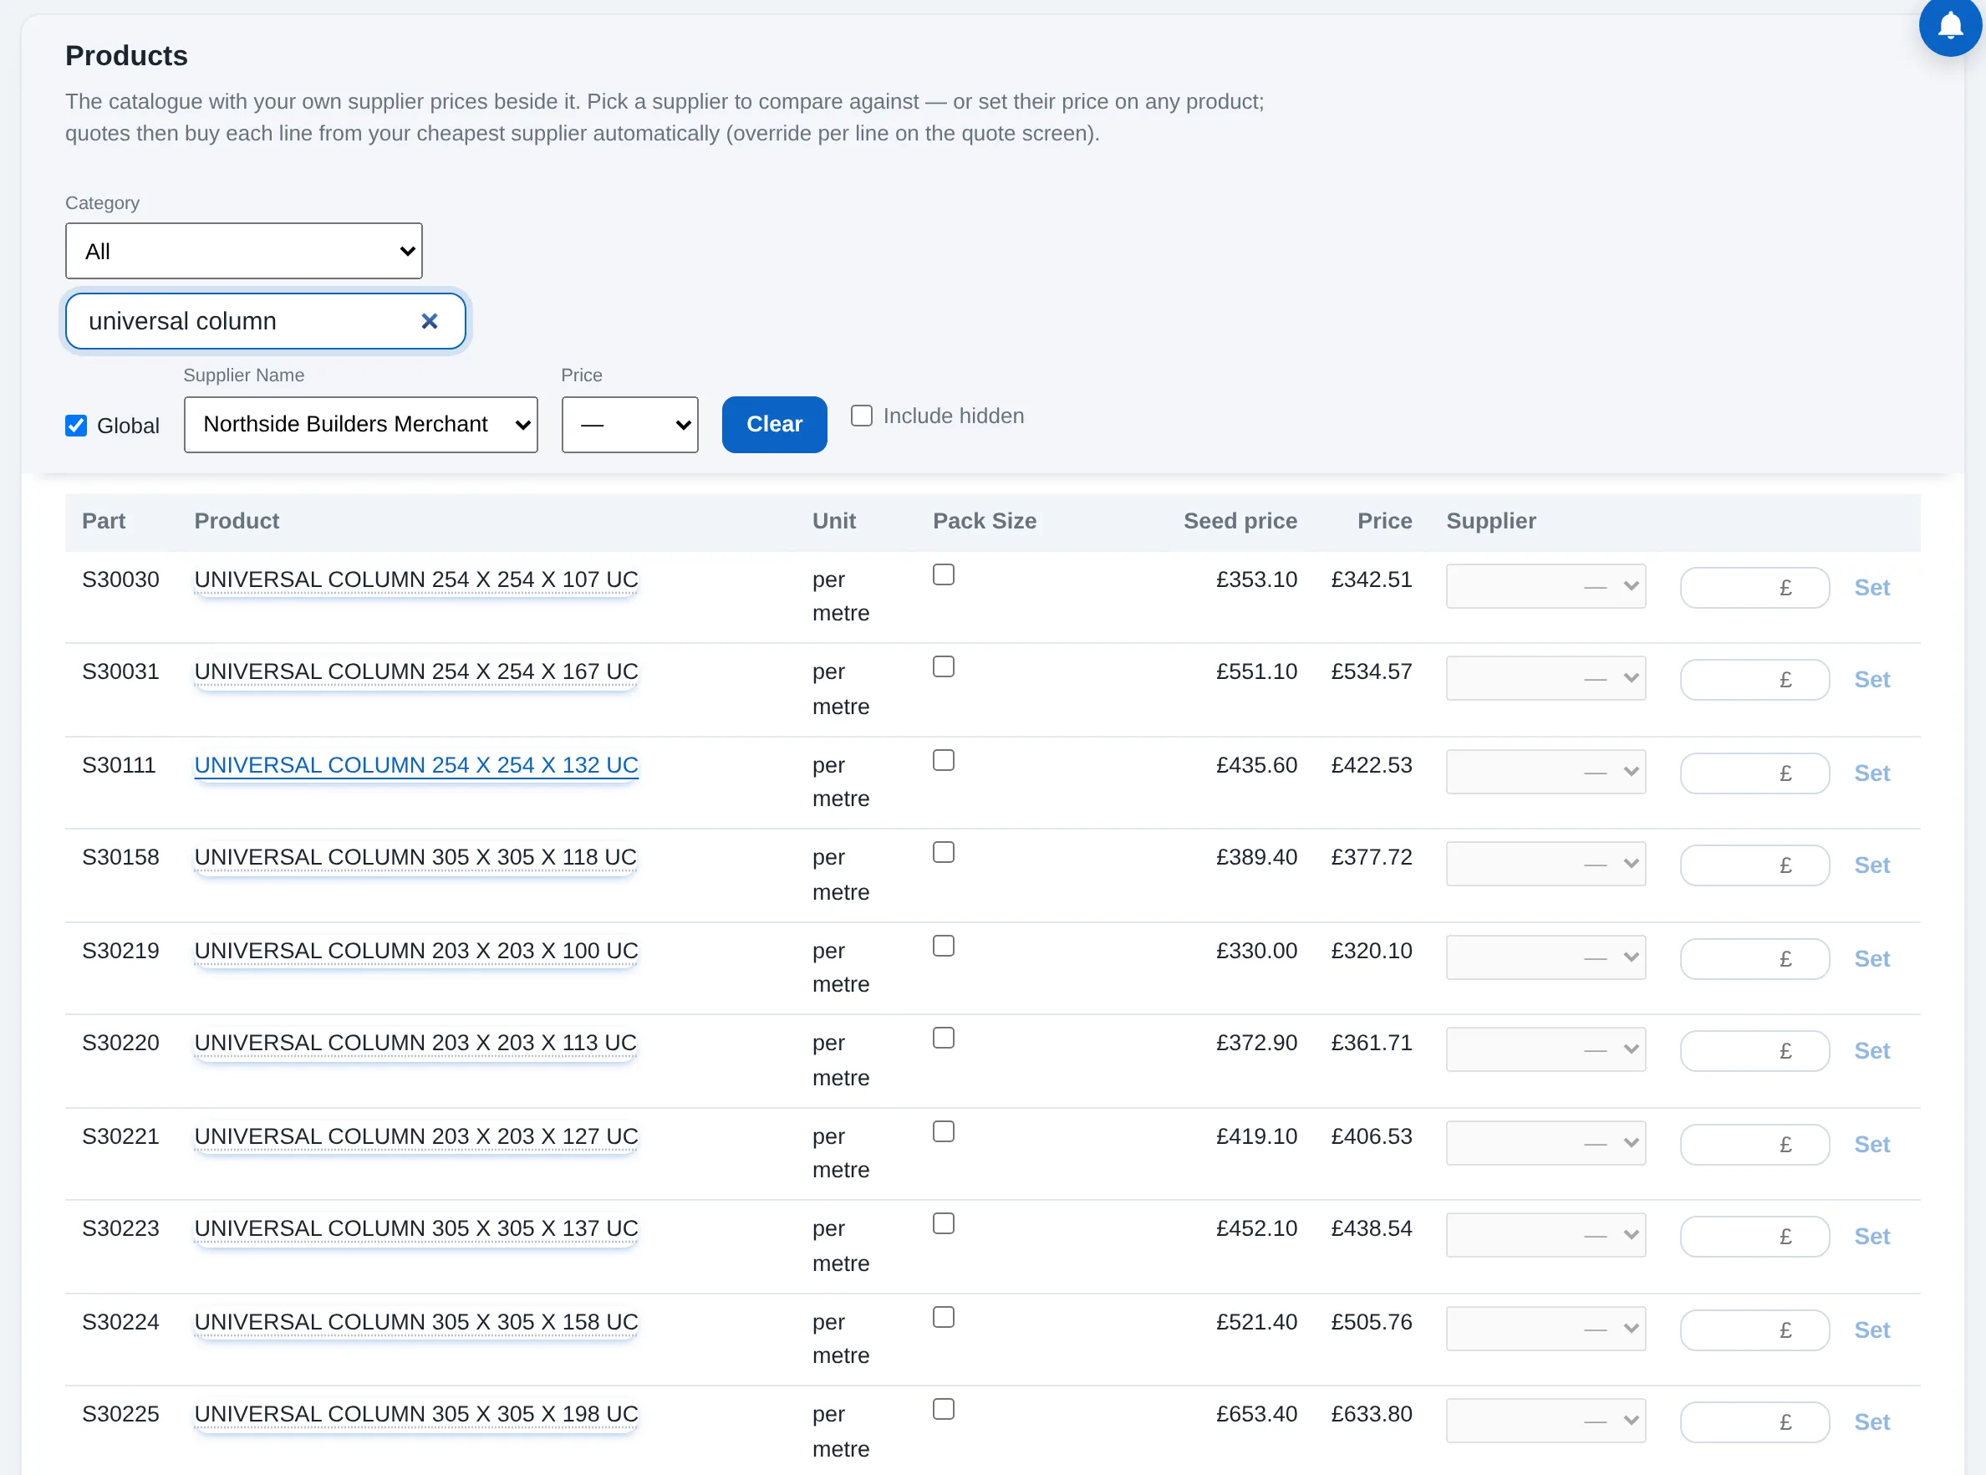Click the Pack Size column header

[985, 522]
